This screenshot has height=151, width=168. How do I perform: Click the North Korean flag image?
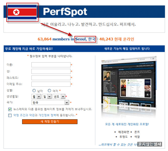(22, 12)
